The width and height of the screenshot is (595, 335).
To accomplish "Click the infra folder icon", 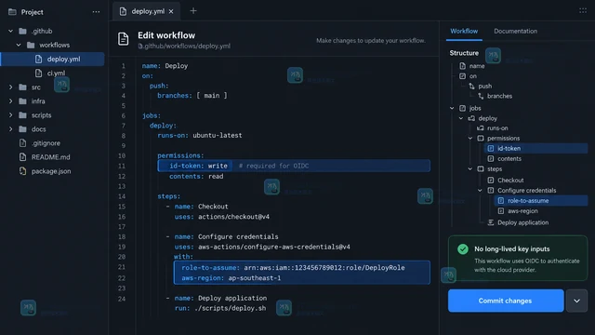I will pyautogui.click(x=22, y=101).
